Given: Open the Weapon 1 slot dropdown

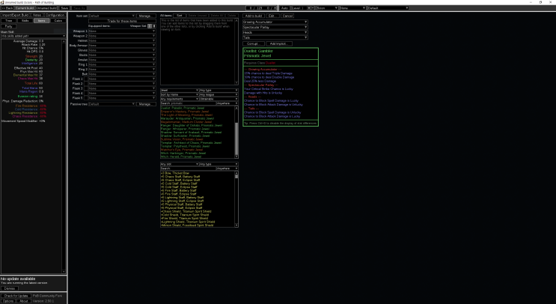Looking at the screenshot, I should pos(122,31).
